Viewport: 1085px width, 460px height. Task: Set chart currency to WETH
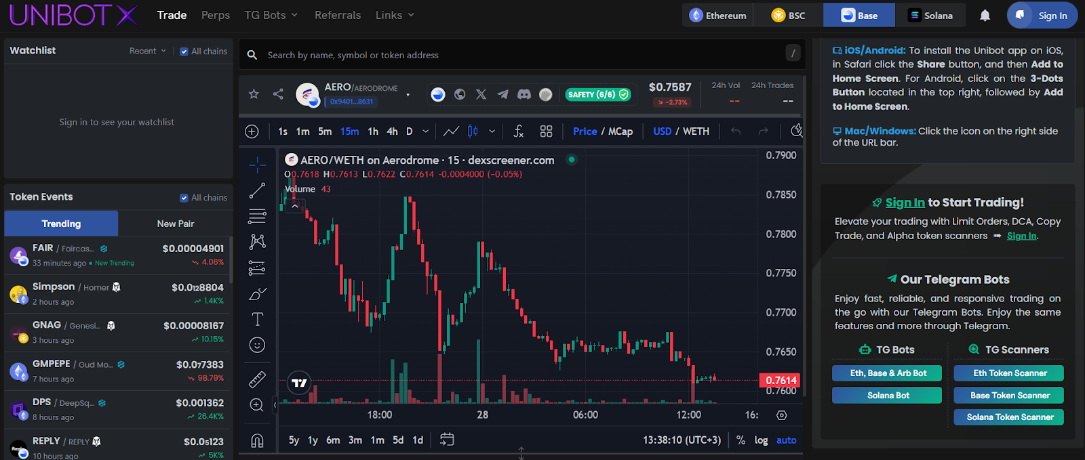coord(696,131)
